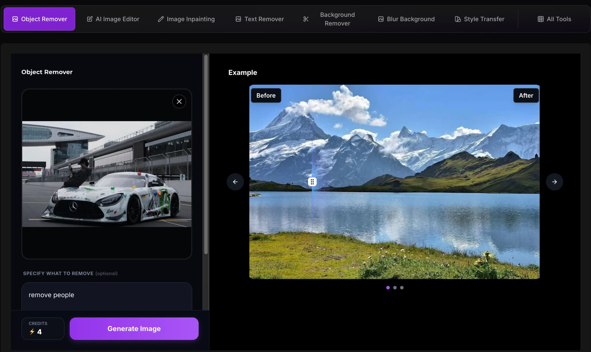This screenshot has height=352, width=591.
Task: Click the 'remove people' text field
Action: [x=106, y=295]
